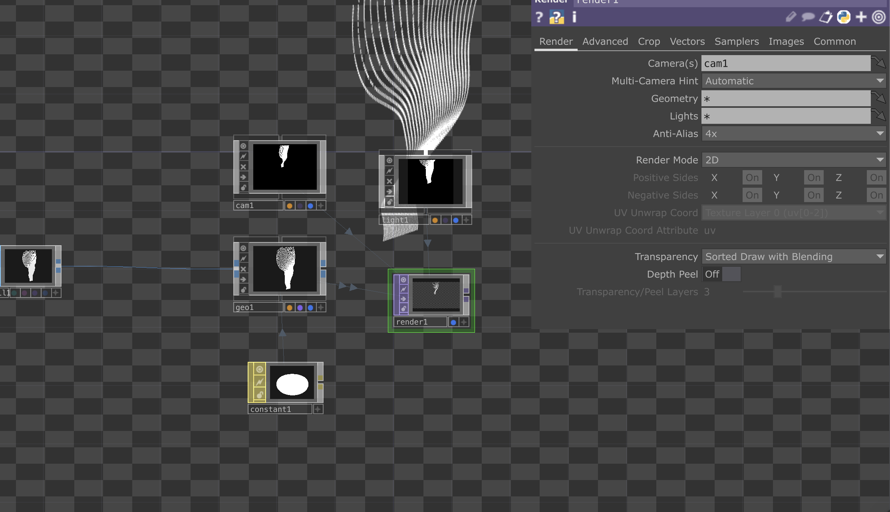Open the Multi-Camera Hint Automatic dropdown
The width and height of the screenshot is (890, 512).
[x=793, y=81]
